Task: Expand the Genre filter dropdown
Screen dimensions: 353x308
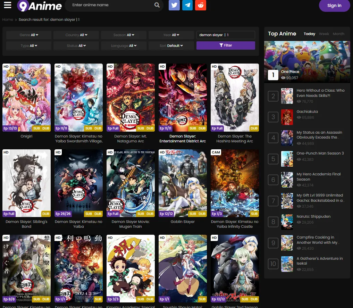Action: tap(29, 35)
